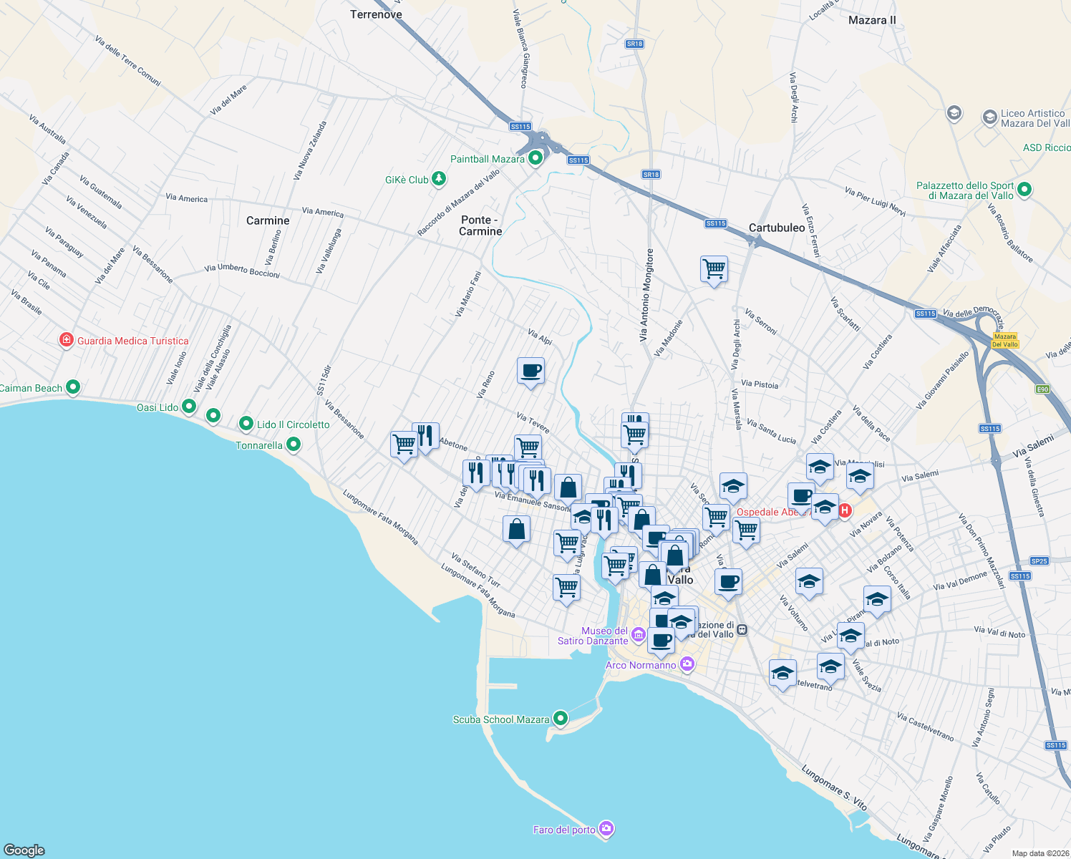The height and width of the screenshot is (859, 1071).
Task: Select the Via Nuova Zelanda label
Action: [310, 150]
